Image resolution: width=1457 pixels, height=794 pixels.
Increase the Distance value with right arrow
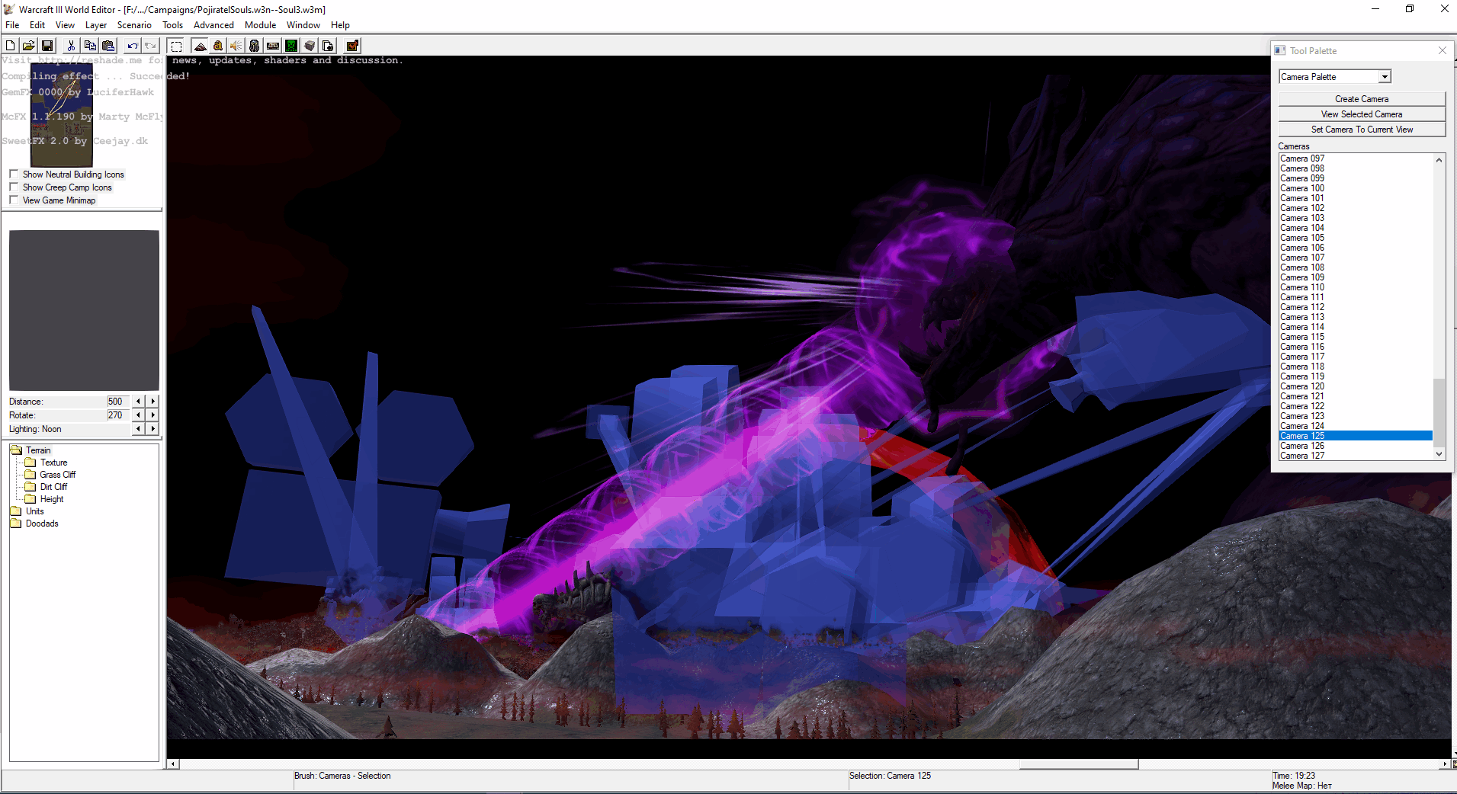[x=153, y=402]
